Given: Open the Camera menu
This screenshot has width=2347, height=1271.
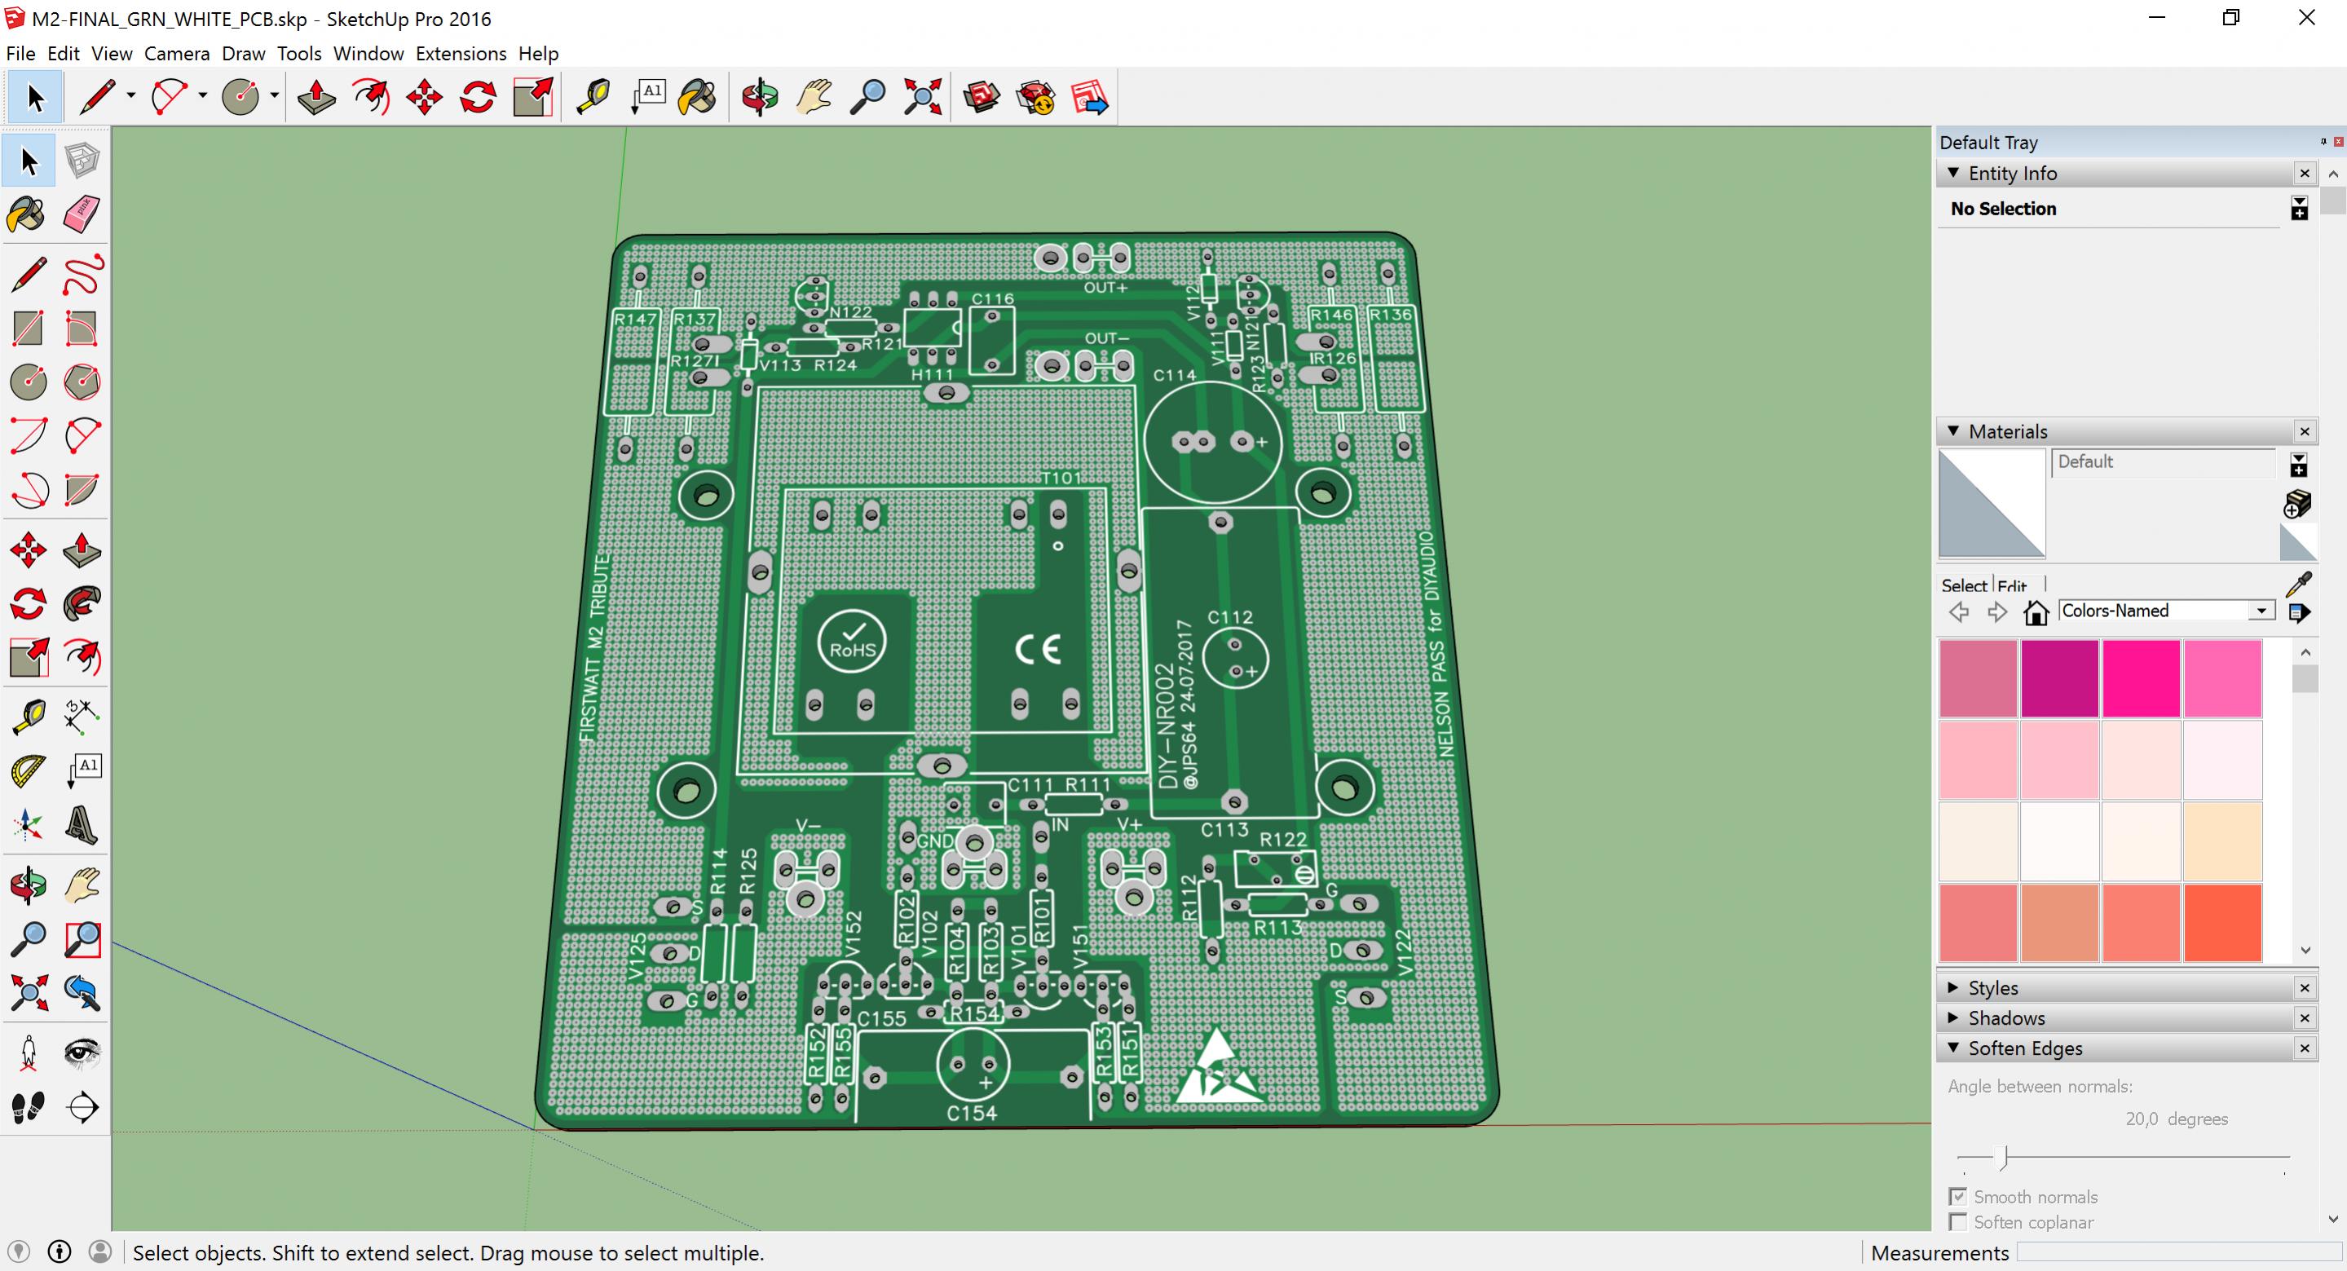Looking at the screenshot, I should click(x=177, y=54).
